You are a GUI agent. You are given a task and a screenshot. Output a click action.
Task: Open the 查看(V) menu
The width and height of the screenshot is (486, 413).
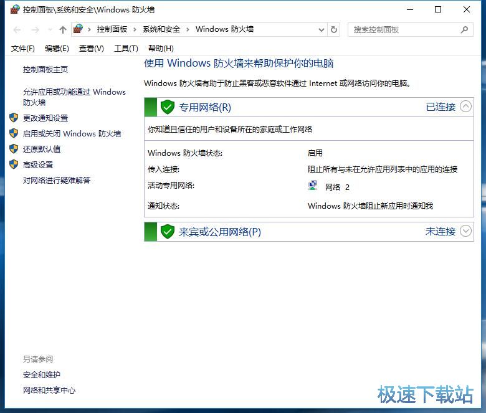(91, 49)
